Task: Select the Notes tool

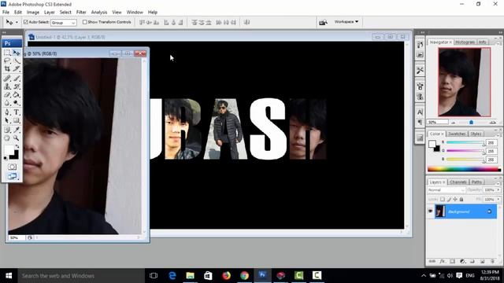Action: click(7, 130)
